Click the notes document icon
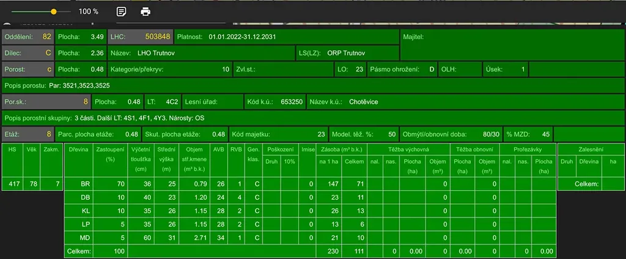This screenshot has height=259, width=626. (x=122, y=12)
